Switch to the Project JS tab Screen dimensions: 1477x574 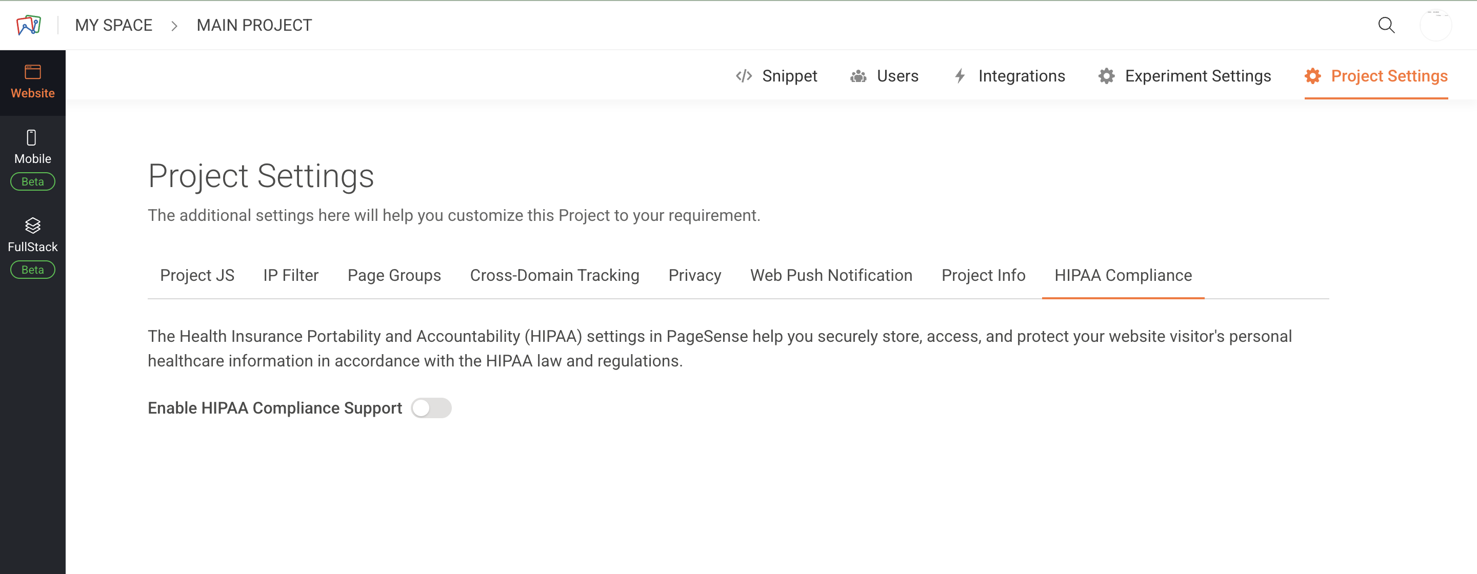196,276
